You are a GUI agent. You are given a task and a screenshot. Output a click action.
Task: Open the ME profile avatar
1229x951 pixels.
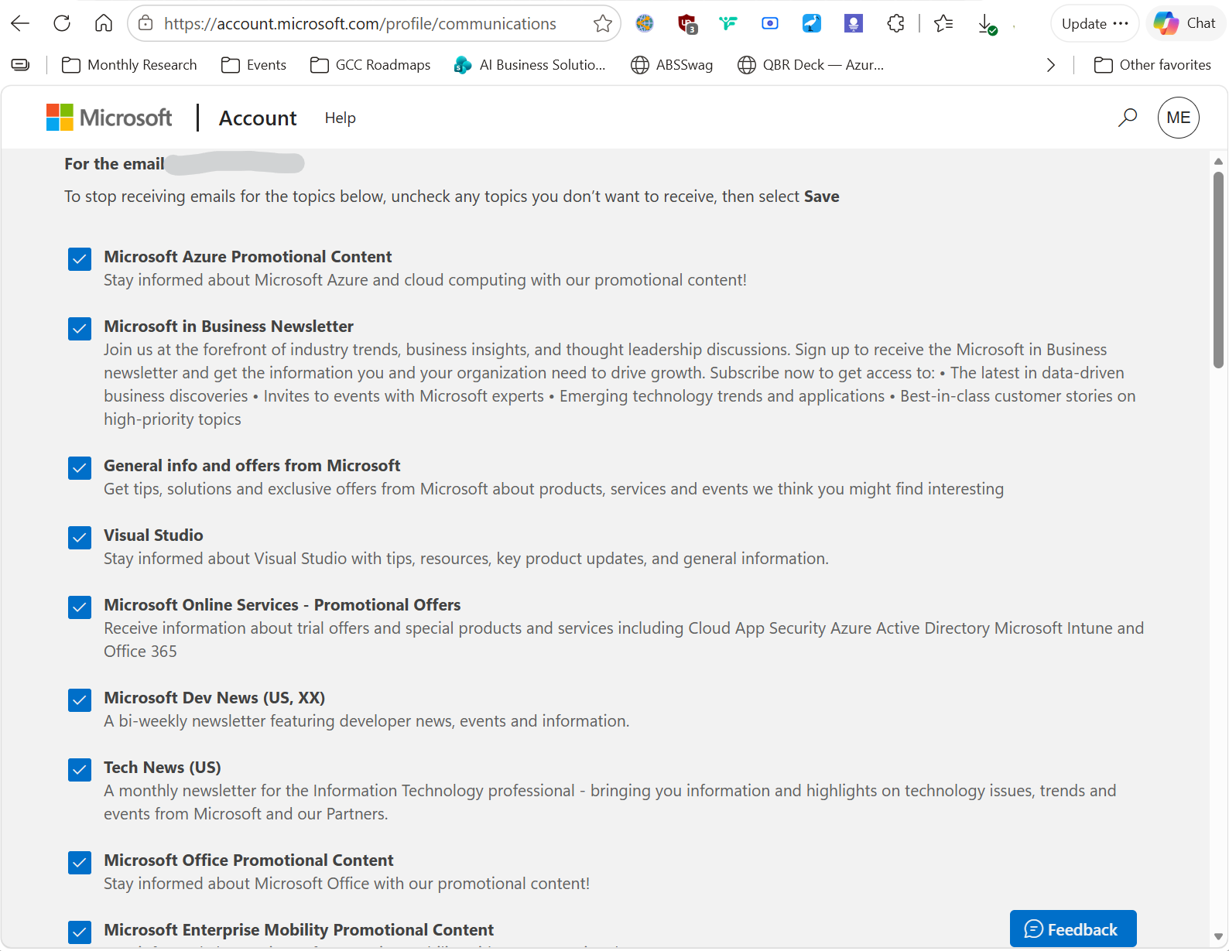[1179, 118]
